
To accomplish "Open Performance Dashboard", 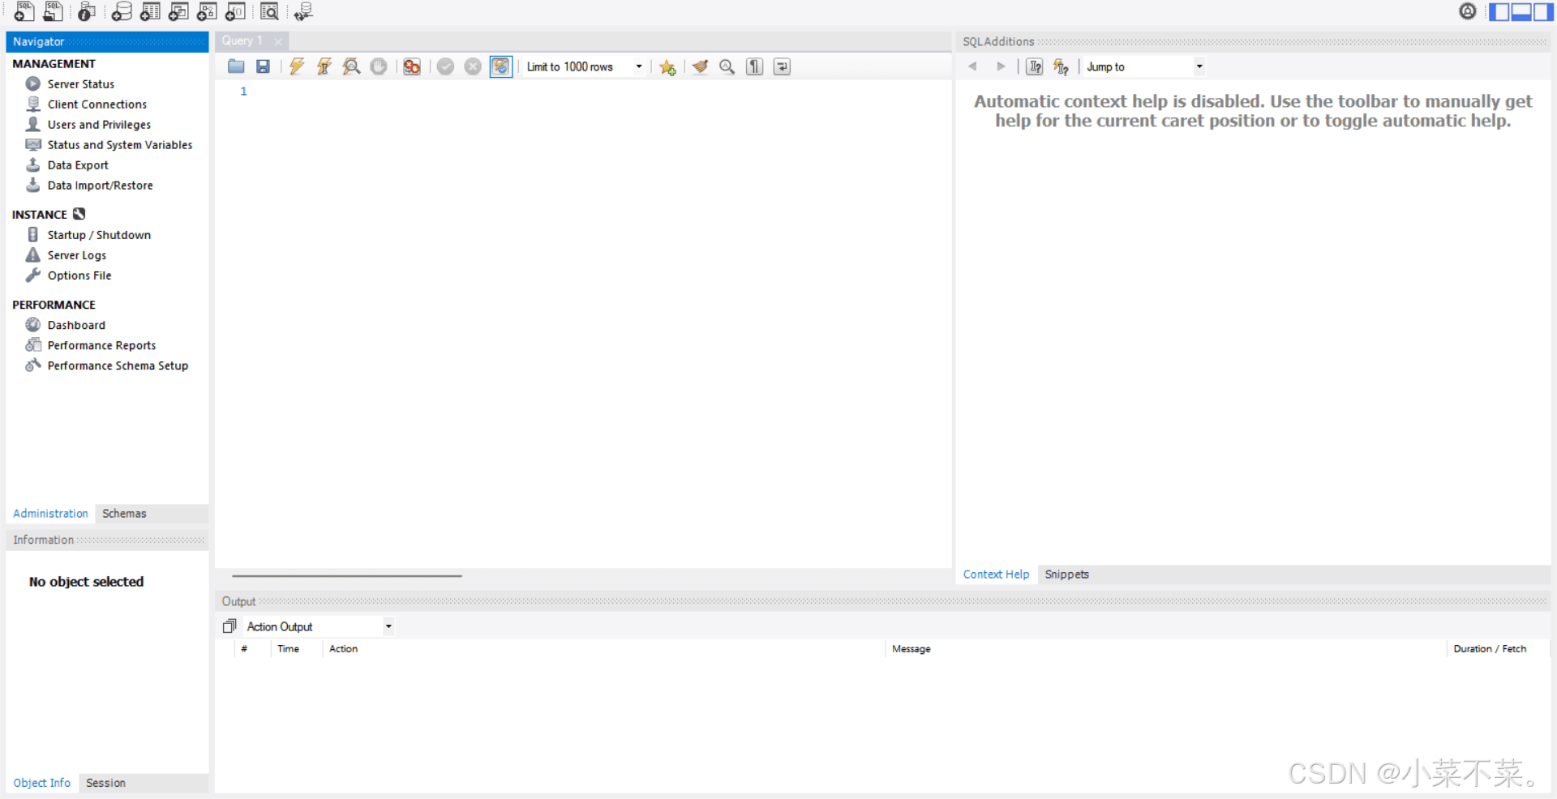I will pos(76,325).
